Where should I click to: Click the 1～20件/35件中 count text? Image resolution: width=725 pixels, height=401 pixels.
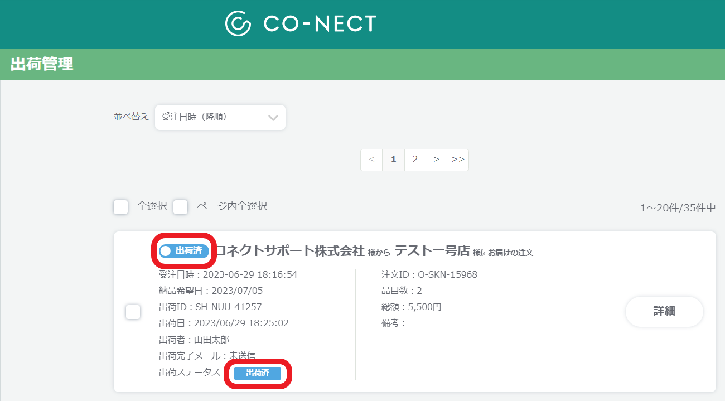tap(678, 208)
